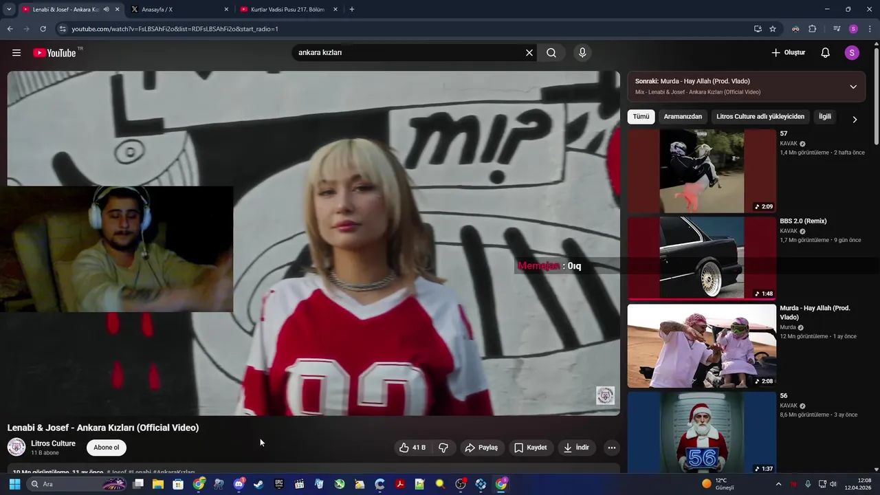Select the Tümü filter chip
The width and height of the screenshot is (880, 495).
click(x=641, y=117)
